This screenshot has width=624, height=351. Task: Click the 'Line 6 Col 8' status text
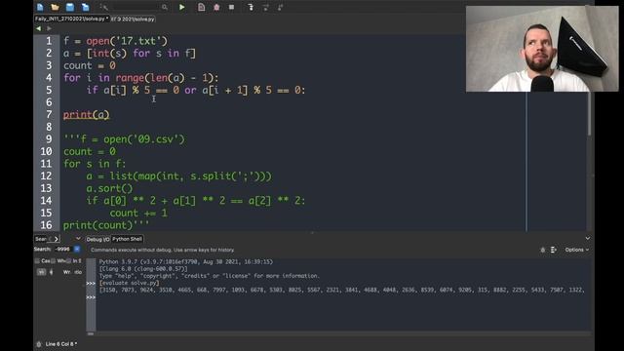60,344
